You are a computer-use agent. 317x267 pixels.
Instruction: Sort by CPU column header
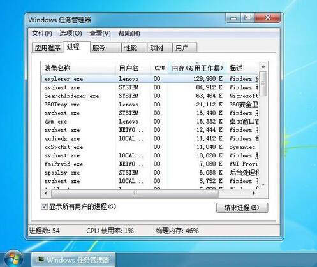pyautogui.click(x=159, y=68)
